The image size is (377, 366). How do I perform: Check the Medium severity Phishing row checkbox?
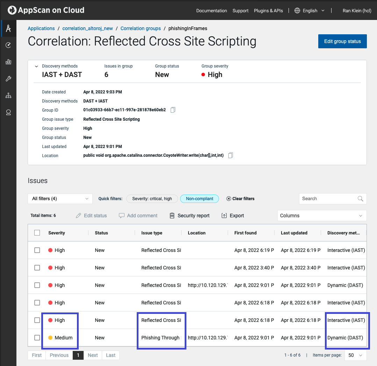click(x=37, y=338)
